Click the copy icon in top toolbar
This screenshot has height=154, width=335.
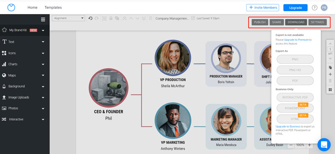117,18
